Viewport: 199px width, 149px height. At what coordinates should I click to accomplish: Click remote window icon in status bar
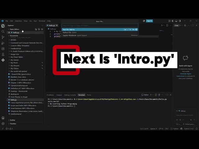click(3, 129)
